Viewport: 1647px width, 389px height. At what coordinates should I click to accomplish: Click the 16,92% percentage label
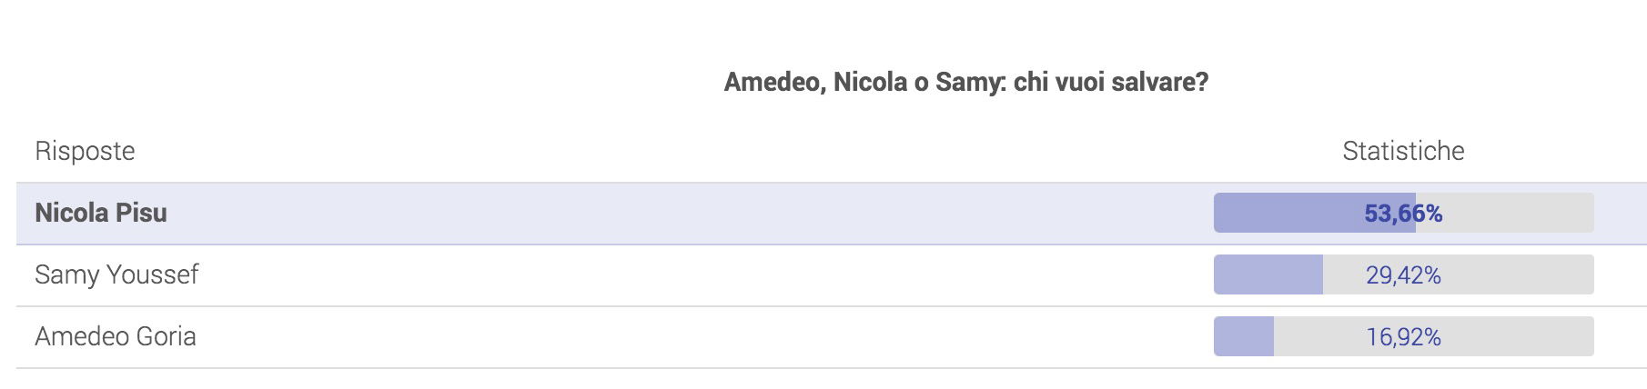(1403, 337)
